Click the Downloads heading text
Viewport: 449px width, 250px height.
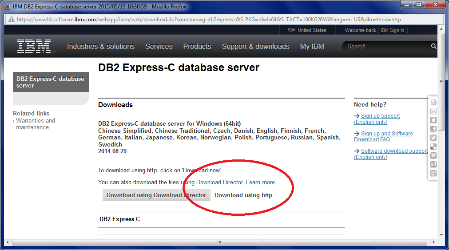pyautogui.click(x=115, y=105)
